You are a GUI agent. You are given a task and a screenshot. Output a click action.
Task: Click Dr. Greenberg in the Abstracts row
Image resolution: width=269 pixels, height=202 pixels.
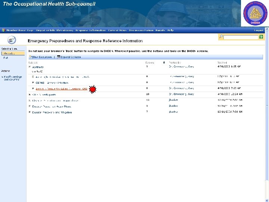(181, 67)
